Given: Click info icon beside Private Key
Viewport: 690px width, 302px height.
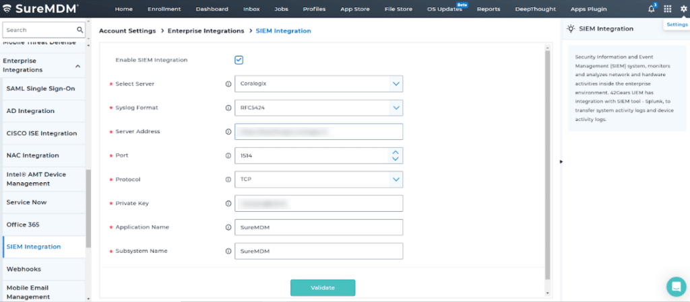Looking at the screenshot, I should (x=228, y=203).
